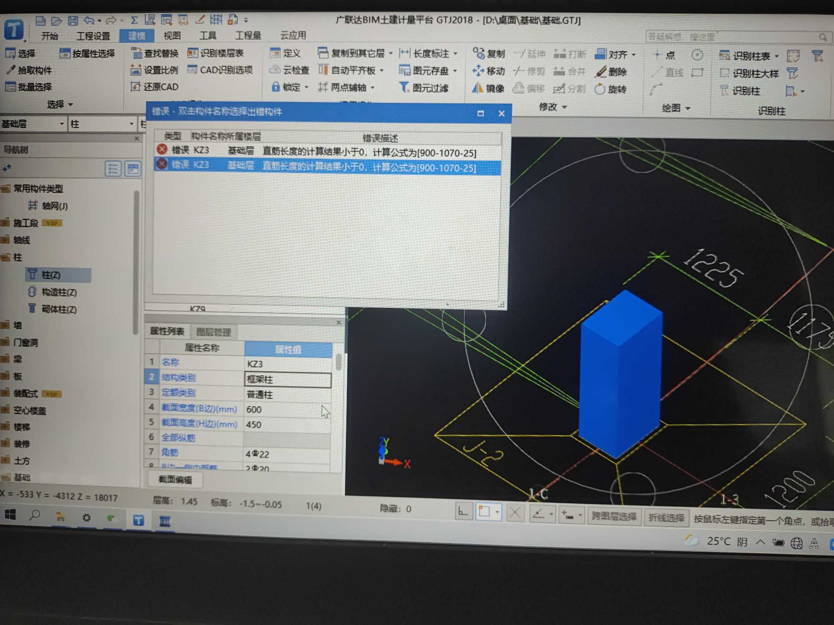This screenshot has height=625, width=834.
Task: Run the 云检查 tool
Action: tap(289, 70)
